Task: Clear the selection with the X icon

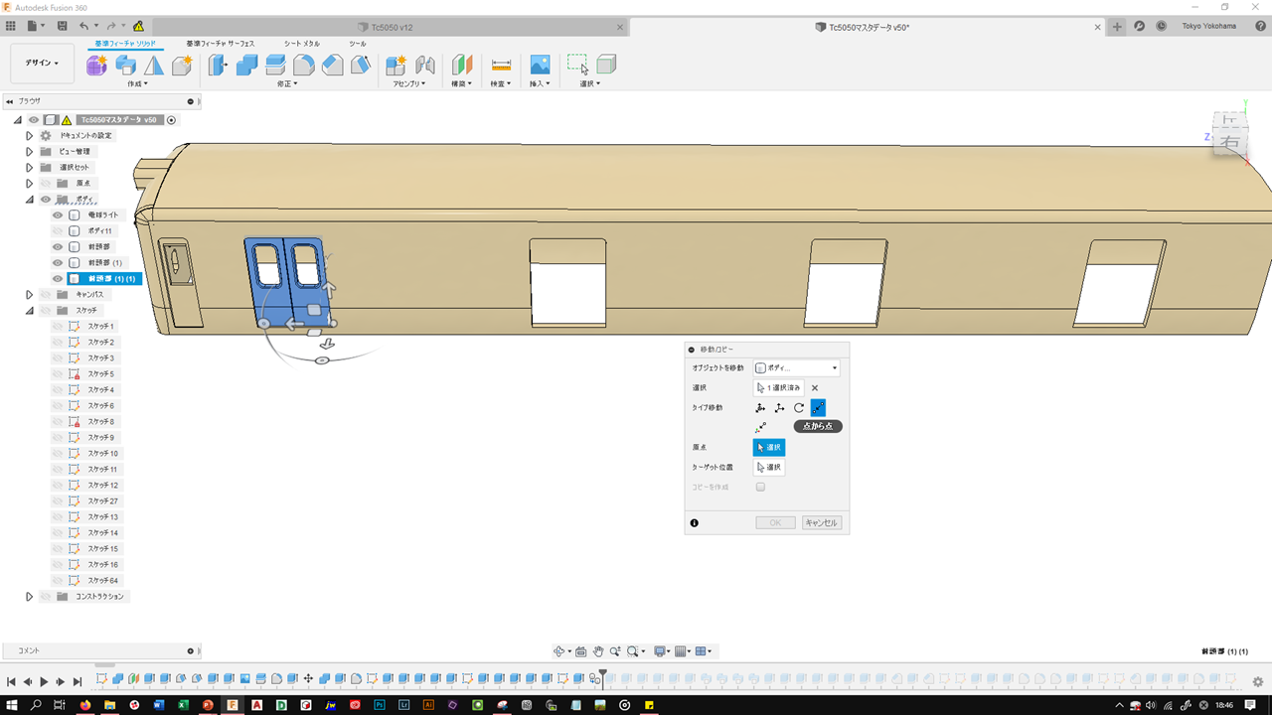Action: tap(815, 388)
